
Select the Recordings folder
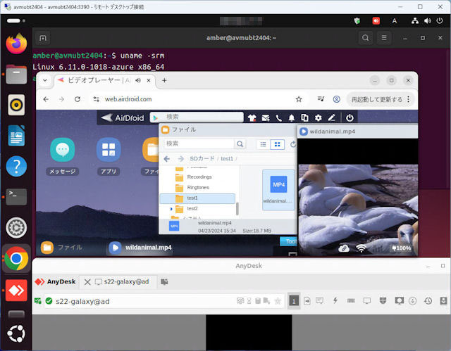point(199,177)
